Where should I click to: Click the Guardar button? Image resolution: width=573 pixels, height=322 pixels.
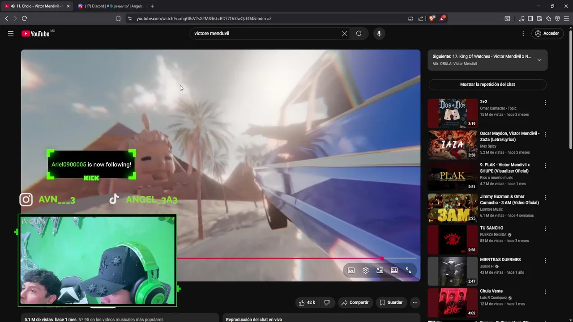pyautogui.click(x=391, y=303)
